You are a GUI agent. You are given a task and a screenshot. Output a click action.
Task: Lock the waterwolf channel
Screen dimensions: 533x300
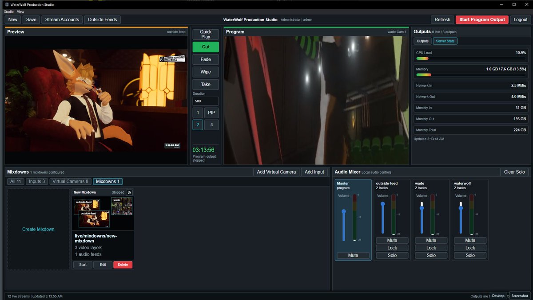click(470, 248)
